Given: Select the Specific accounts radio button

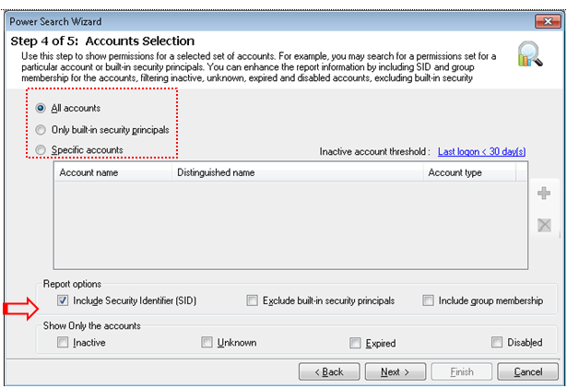Looking at the screenshot, I should coord(41,149).
